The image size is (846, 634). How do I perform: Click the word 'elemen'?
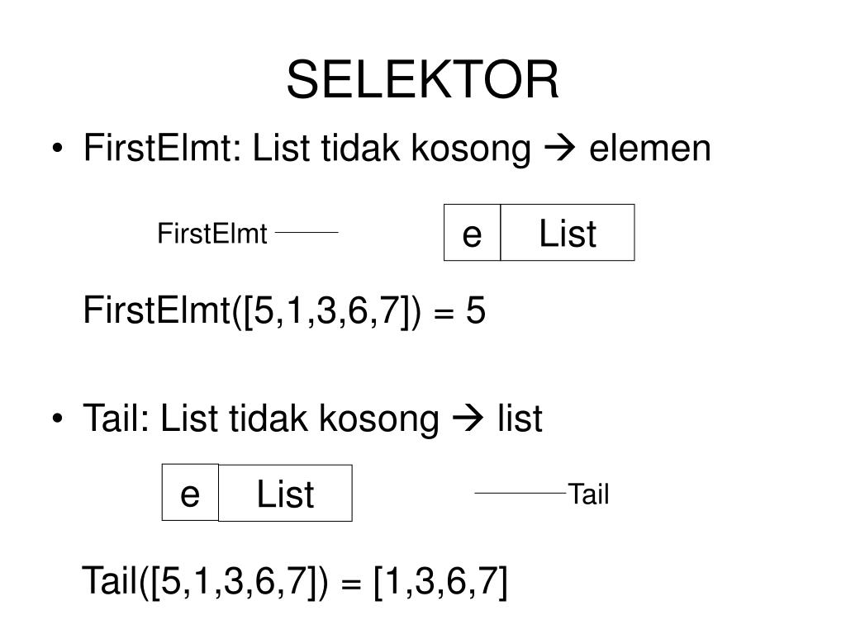[650, 149]
